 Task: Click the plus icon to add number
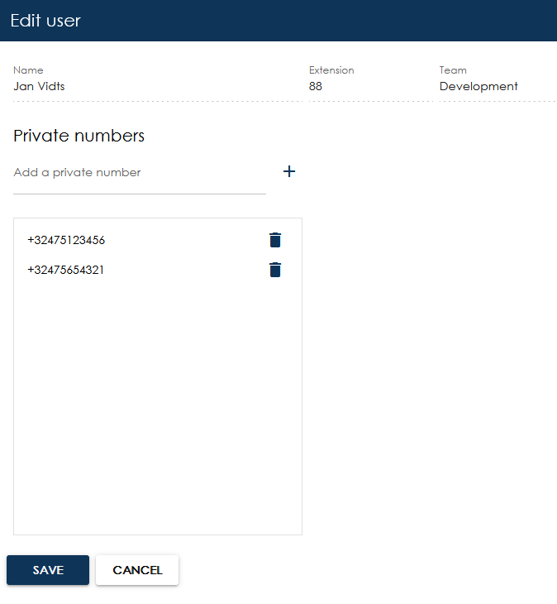(x=289, y=171)
